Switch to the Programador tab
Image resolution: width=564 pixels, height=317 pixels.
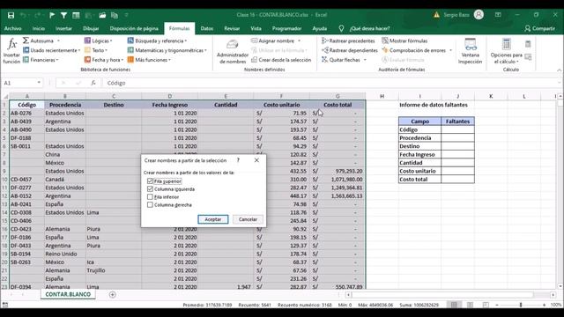[286, 28]
